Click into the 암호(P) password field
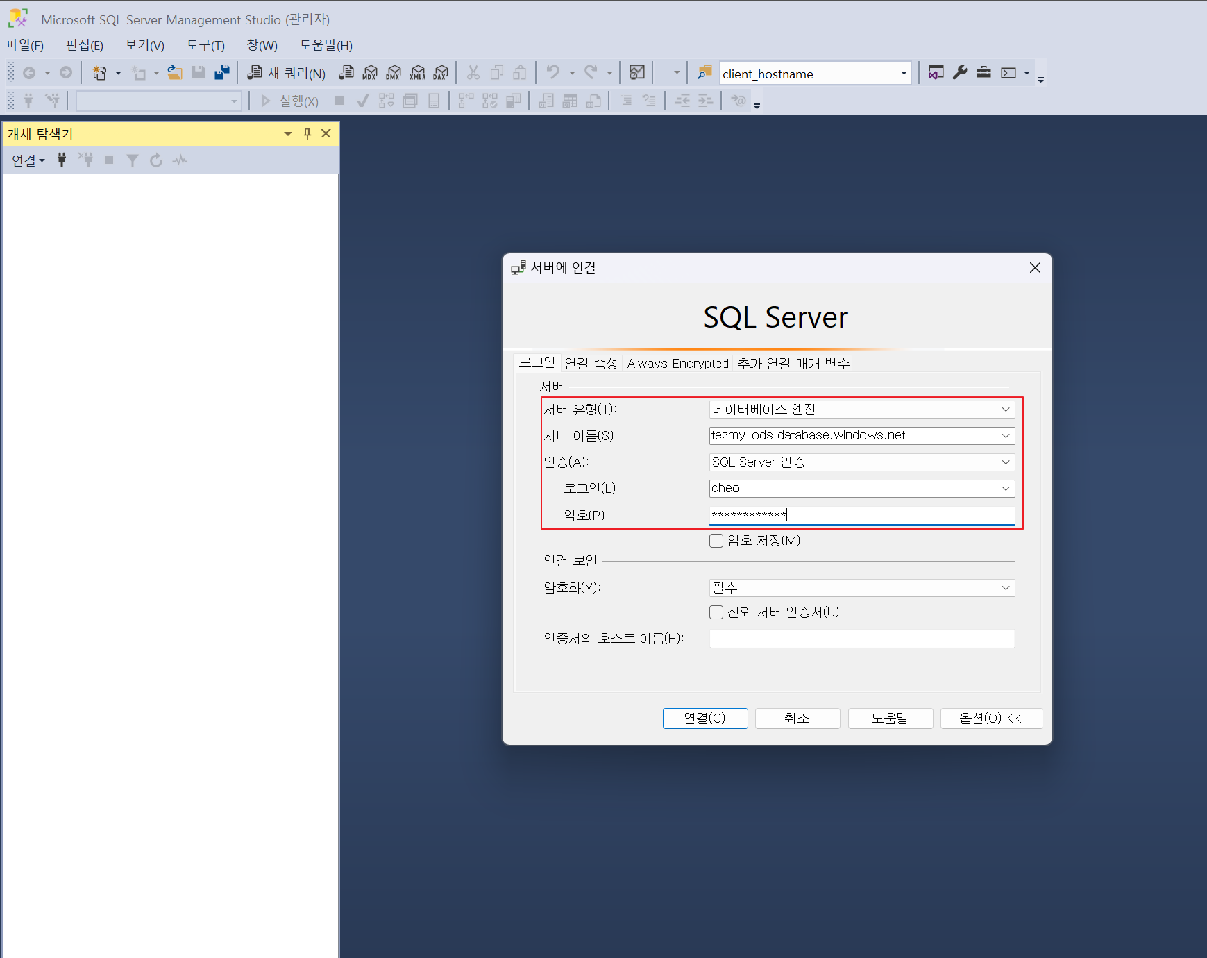The height and width of the screenshot is (958, 1207). (862, 515)
